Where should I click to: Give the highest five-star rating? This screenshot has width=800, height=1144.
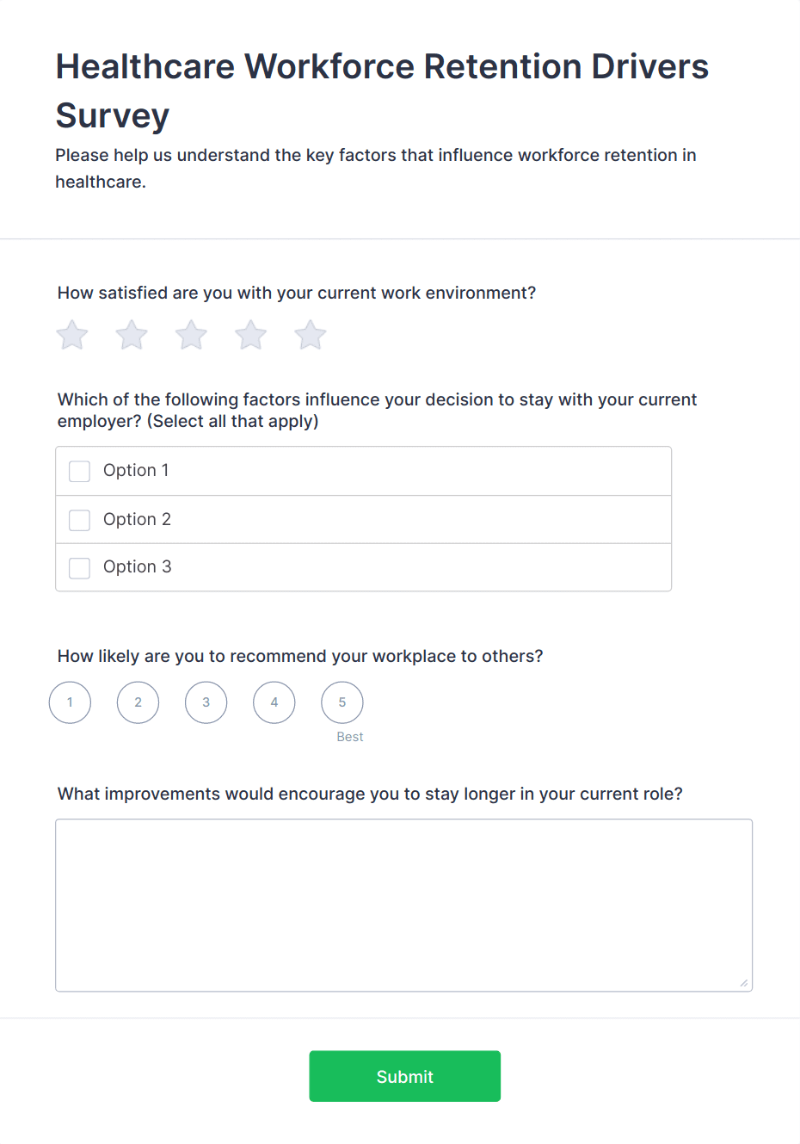[309, 335]
